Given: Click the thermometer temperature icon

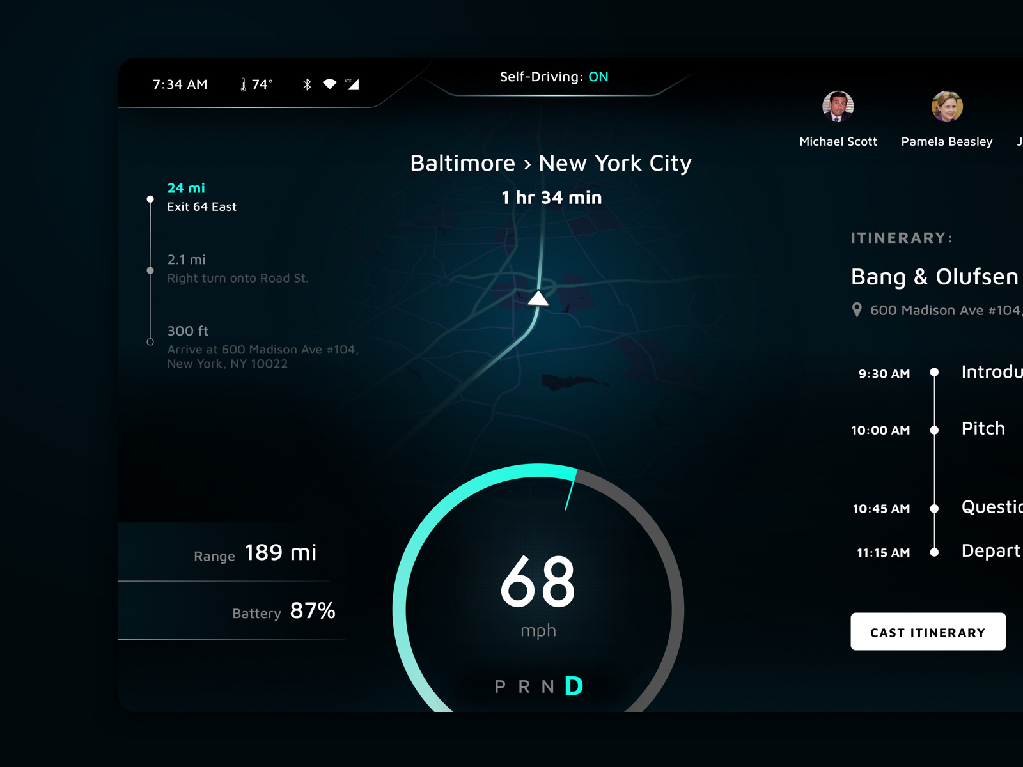Looking at the screenshot, I should tap(244, 83).
